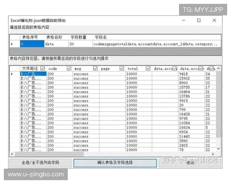Click the preview grid's vertical scrollbar thumb
The image size is (231, 184).
click(x=218, y=104)
